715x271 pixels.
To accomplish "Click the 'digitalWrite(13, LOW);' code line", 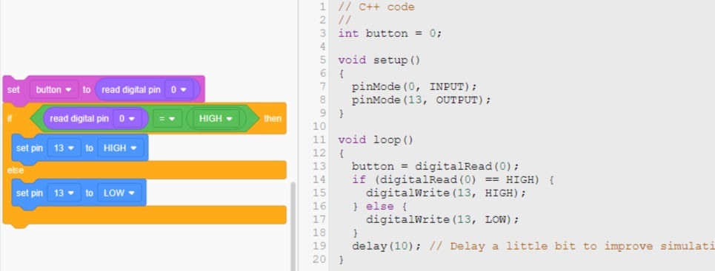I will tap(442, 219).
